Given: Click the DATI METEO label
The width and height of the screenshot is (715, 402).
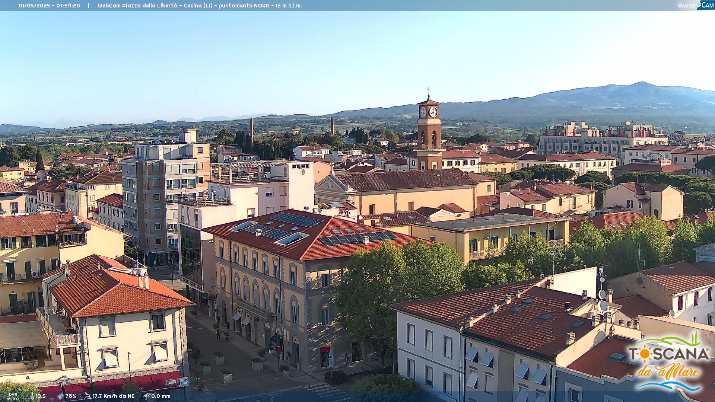Looking at the screenshot, I should pyautogui.click(x=13, y=396).
